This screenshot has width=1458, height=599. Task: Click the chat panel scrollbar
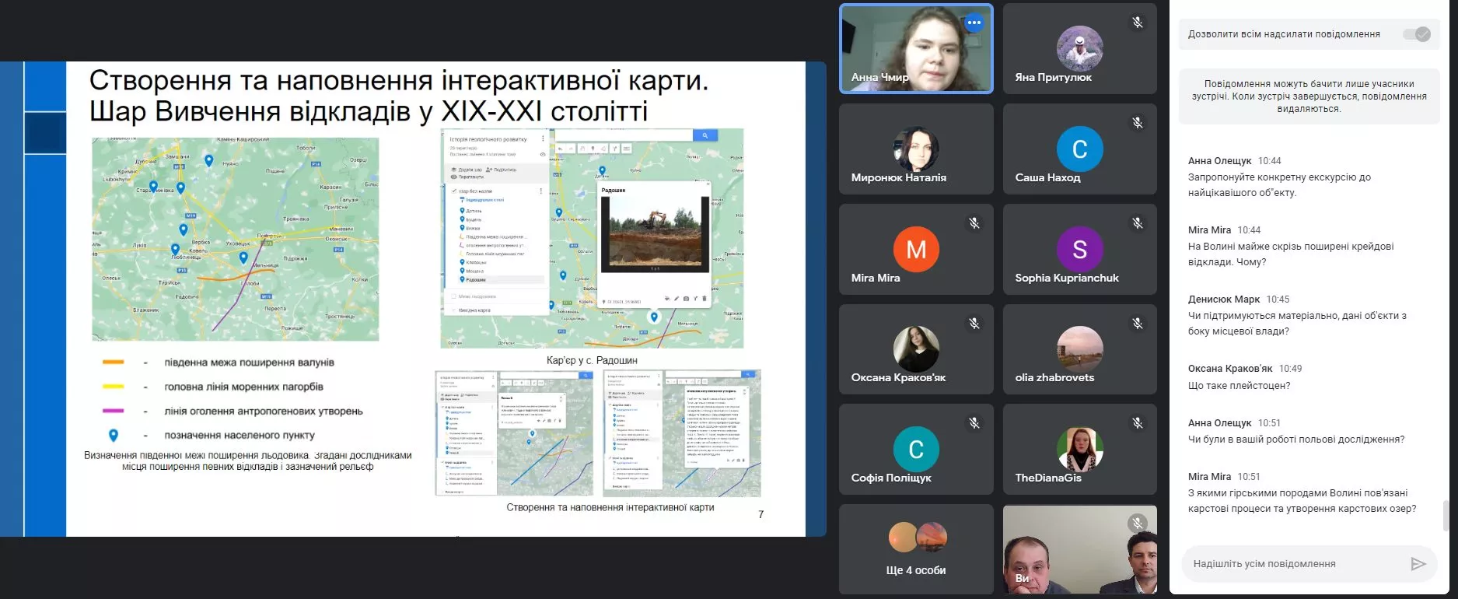pyautogui.click(x=1446, y=516)
